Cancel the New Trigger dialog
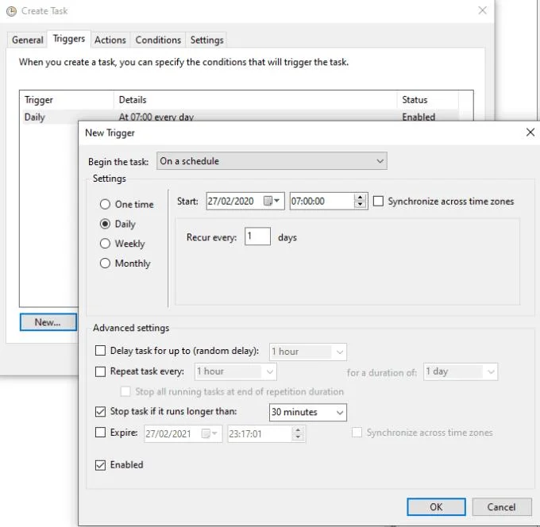 click(501, 506)
